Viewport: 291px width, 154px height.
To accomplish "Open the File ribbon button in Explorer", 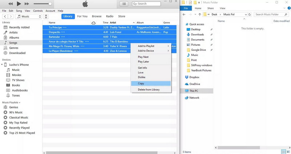I will (186, 8).
